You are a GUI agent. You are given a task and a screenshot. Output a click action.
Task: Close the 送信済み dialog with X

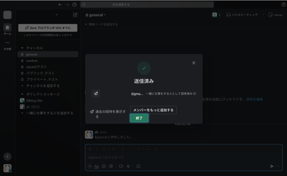click(194, 63)
